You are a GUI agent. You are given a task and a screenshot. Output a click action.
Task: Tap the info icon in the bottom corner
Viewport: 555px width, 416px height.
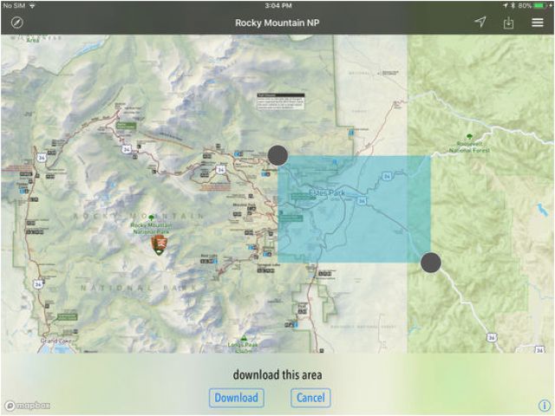coord(544,405)
